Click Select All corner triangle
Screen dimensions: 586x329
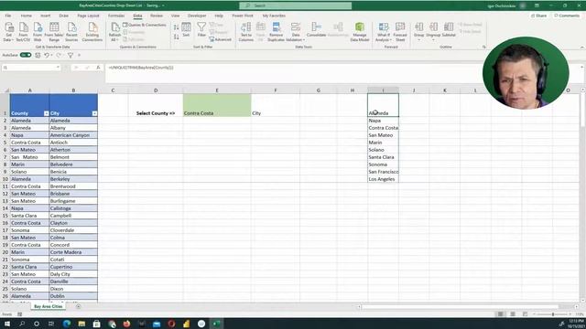[6, 90]
